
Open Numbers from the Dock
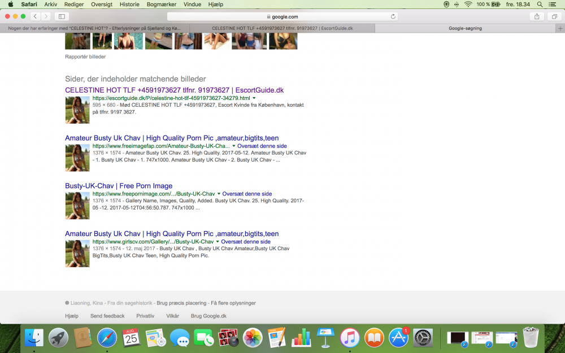click(301, 338)
